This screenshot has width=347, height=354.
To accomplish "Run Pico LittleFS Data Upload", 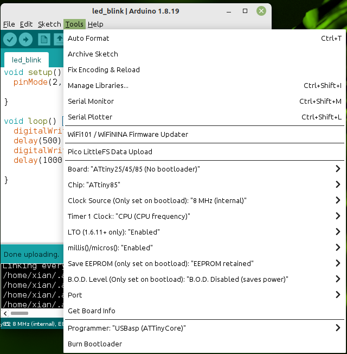I will [204, 151].
